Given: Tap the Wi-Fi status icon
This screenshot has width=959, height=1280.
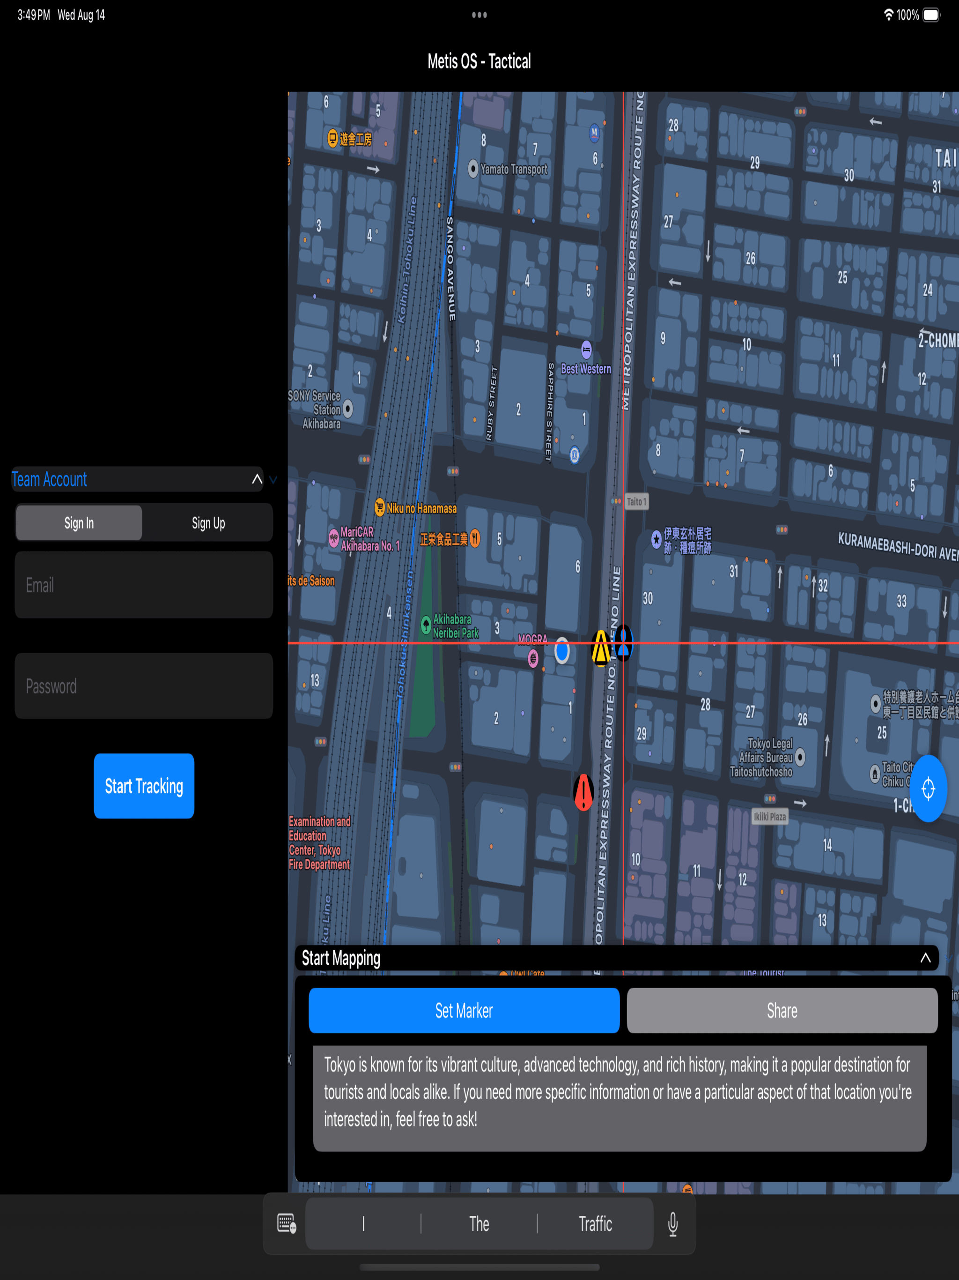Looking at the screenshot, I should [888, 15].
